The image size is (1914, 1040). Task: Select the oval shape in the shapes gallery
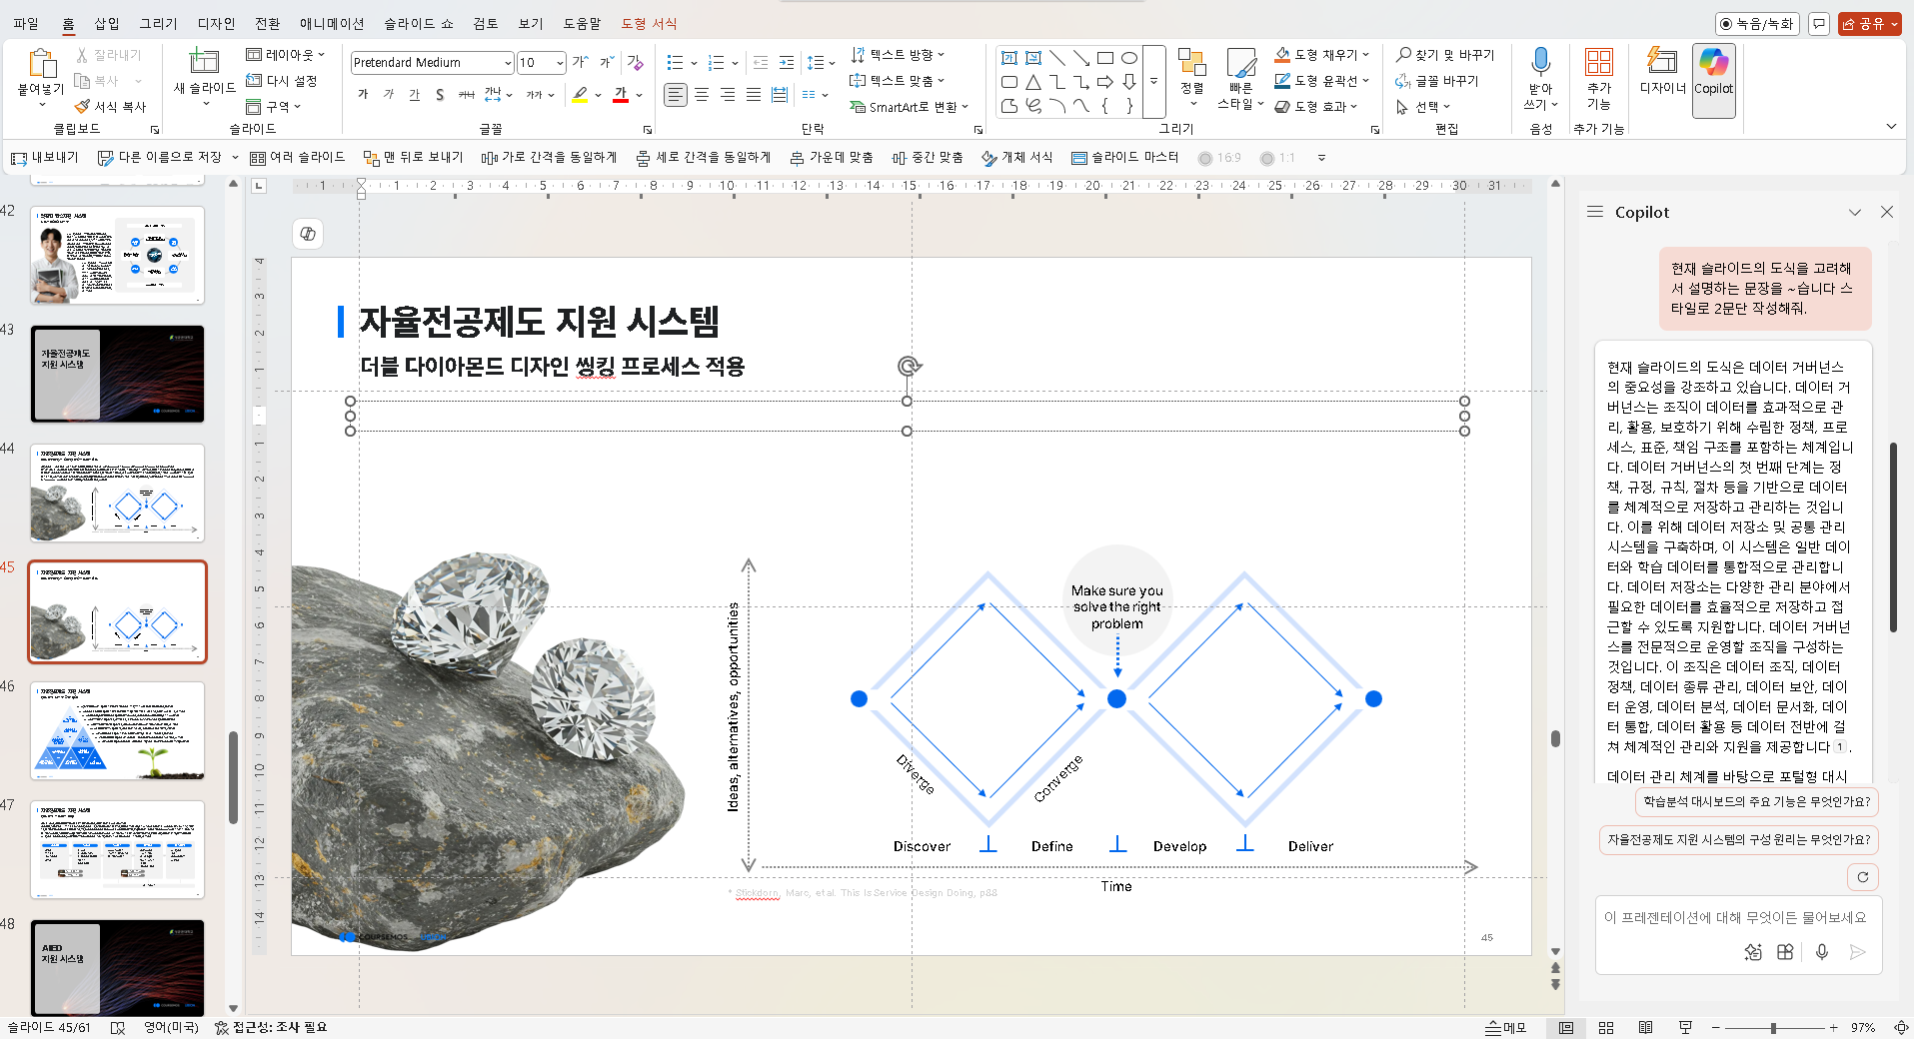pos(1129,58)
